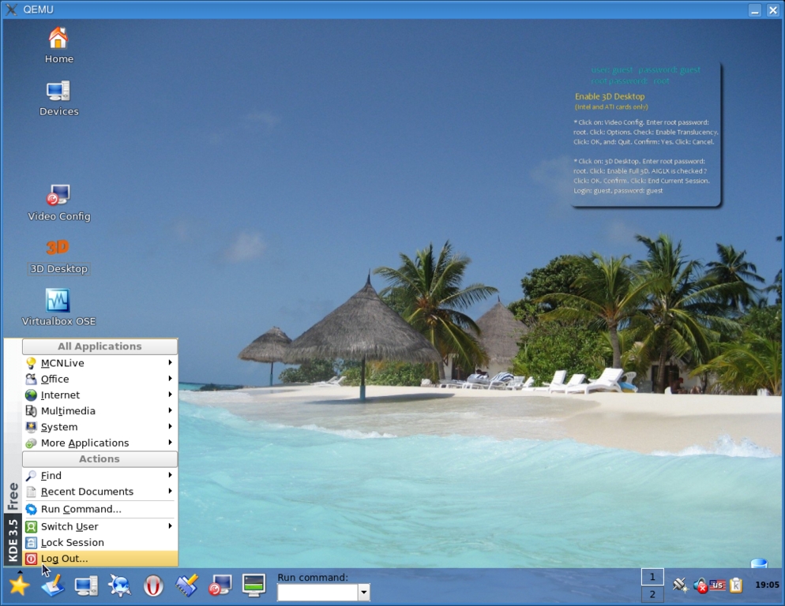Open the terminal monitor icon in the panel
785x606 pixels.
pyautogui.click(x=254, y=585)
